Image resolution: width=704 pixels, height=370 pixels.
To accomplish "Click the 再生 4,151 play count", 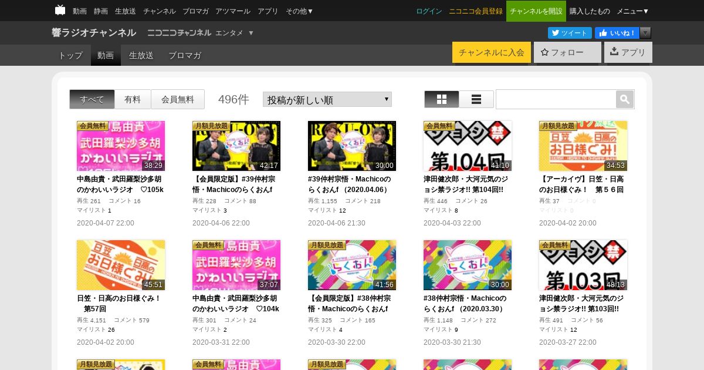I will [92, 320].
